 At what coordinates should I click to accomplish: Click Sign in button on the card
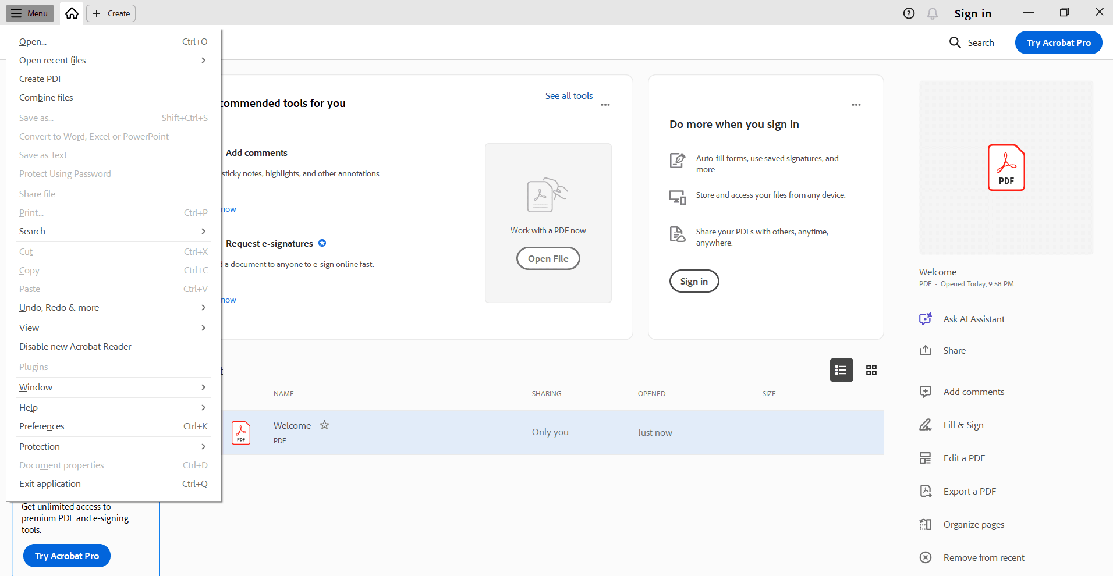pos(694,281)
